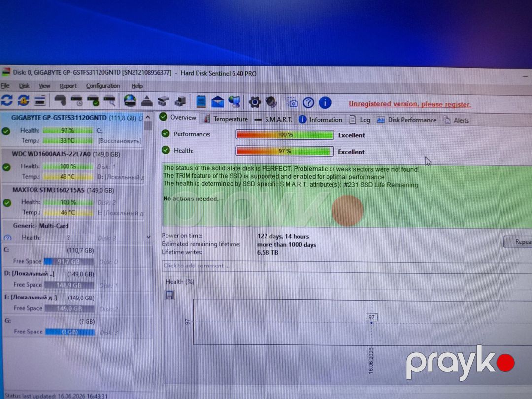
Task: Open the View menu
Action: [44, 86]
